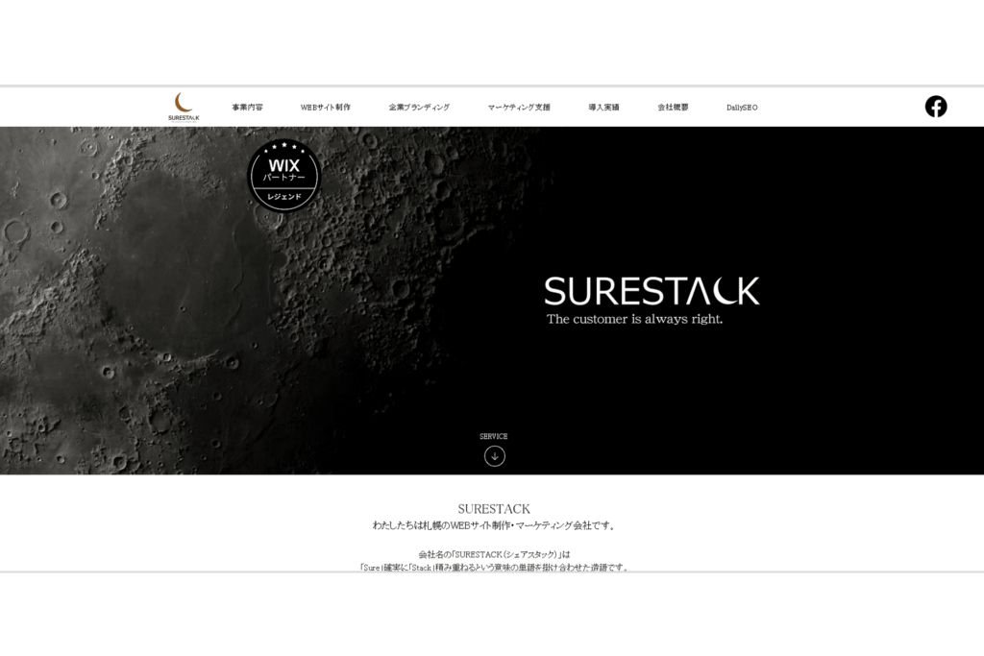
Task: Click the tagline "The customer is always right."
Action: pyautogui.click(x=634, y=319)
